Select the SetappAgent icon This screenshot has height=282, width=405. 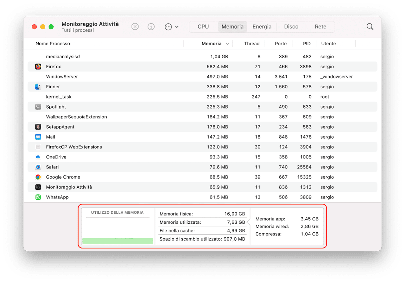tap(38, 127)
